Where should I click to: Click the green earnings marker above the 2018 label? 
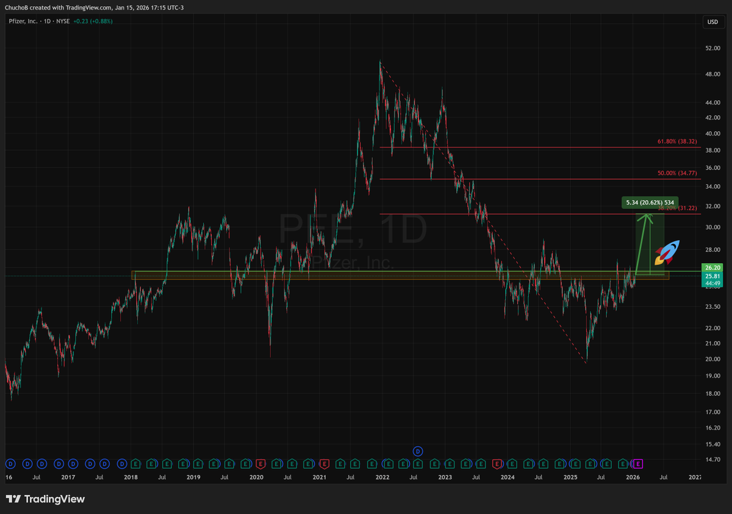point(135,463)
